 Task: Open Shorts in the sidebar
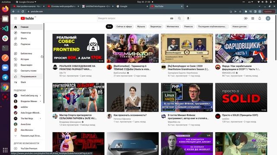[26, 38]
